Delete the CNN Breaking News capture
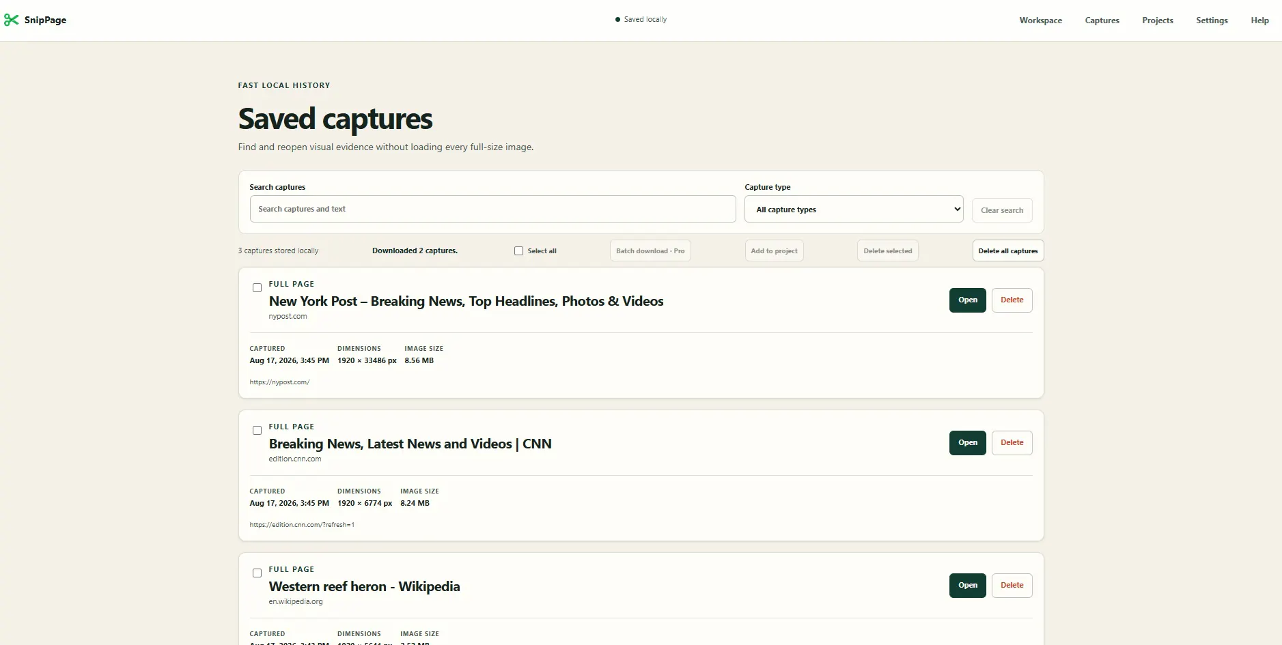This screenshot has height=645, width=1282. 1012,443
